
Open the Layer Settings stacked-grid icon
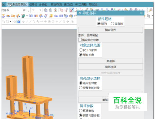pos(46,10)
